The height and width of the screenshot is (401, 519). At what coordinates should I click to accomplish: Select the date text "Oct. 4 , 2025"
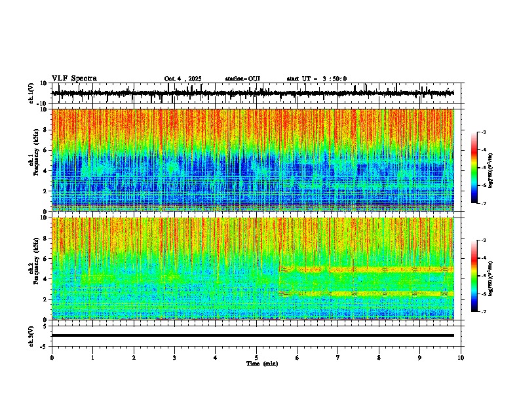[183, 79]
